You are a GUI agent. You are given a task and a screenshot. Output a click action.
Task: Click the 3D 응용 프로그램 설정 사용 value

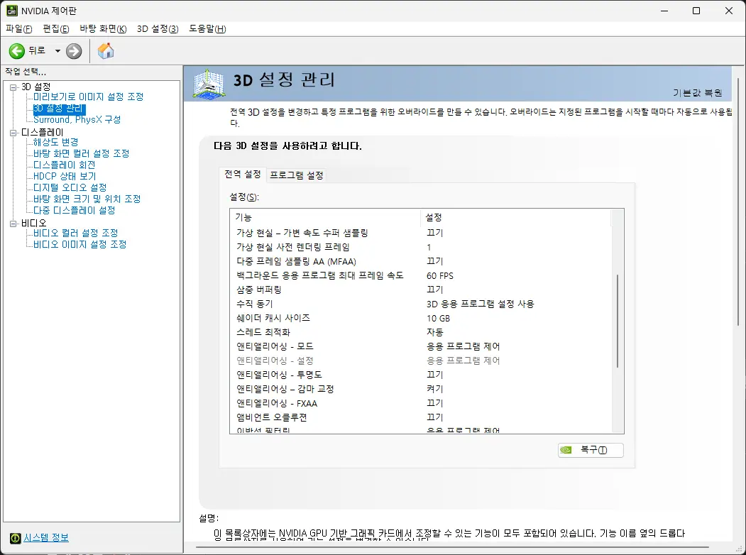pos(481,304)
